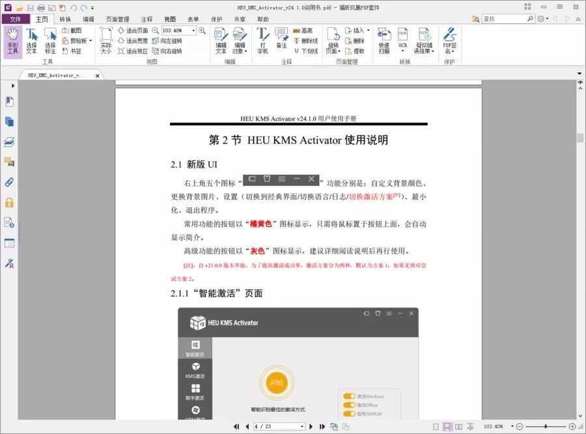Toggle facing two-page view mode
Screen dimensions: 586x434
click(x=459, y=427)
